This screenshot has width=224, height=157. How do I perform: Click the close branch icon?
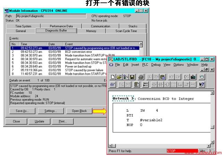coord(186,85)
